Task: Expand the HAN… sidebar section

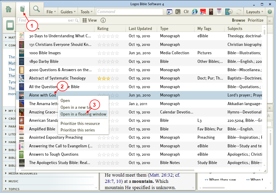Action: [x=10, y=142]
